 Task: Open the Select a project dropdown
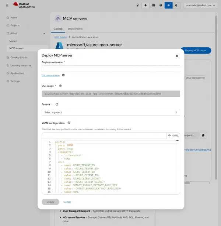click(111, 112)
